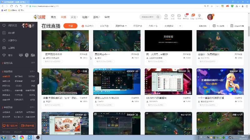The image size is (250, 140).
Task: Expand 全部 under 网游竞技 section
Action: [x=32, y=72]
